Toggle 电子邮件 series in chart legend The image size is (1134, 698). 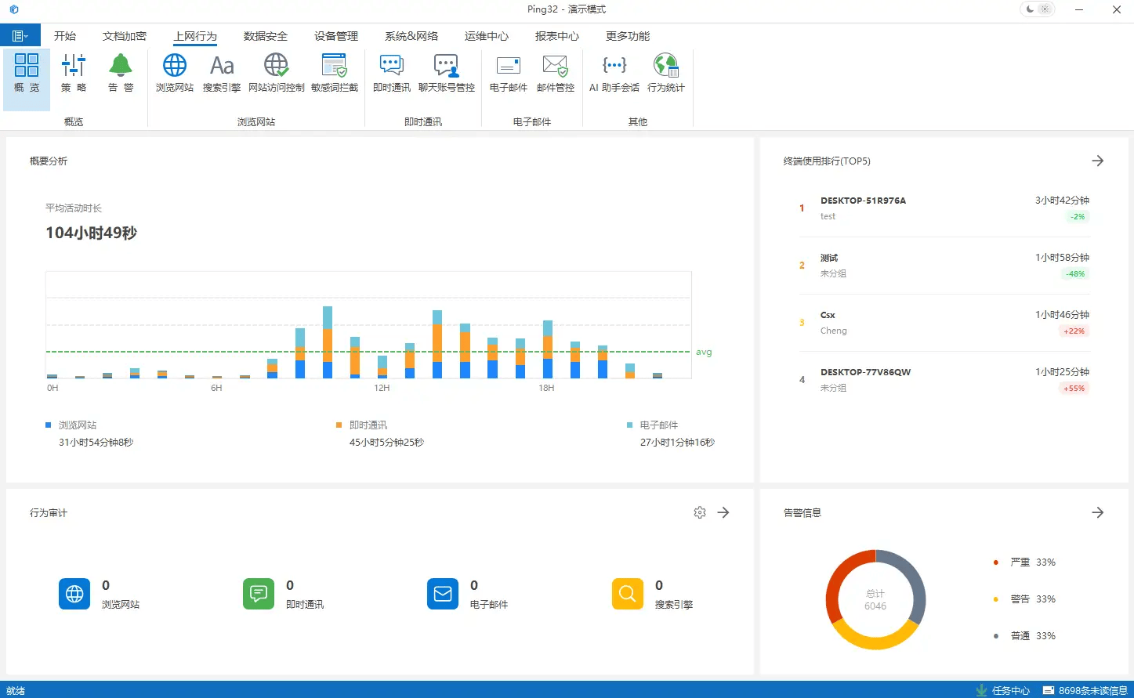tap(658, 425)
